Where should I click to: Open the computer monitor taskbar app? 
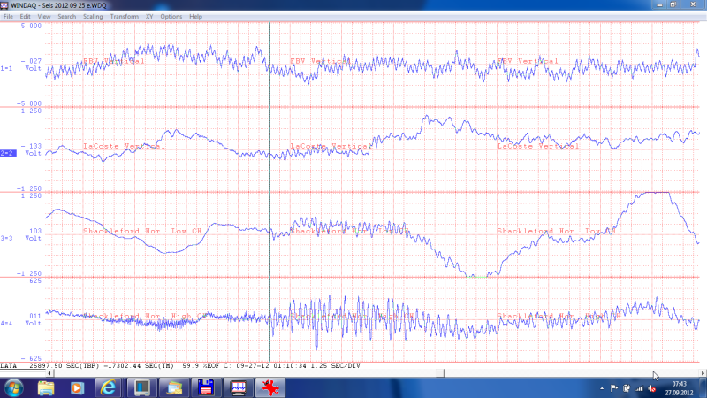click(142, 388)
